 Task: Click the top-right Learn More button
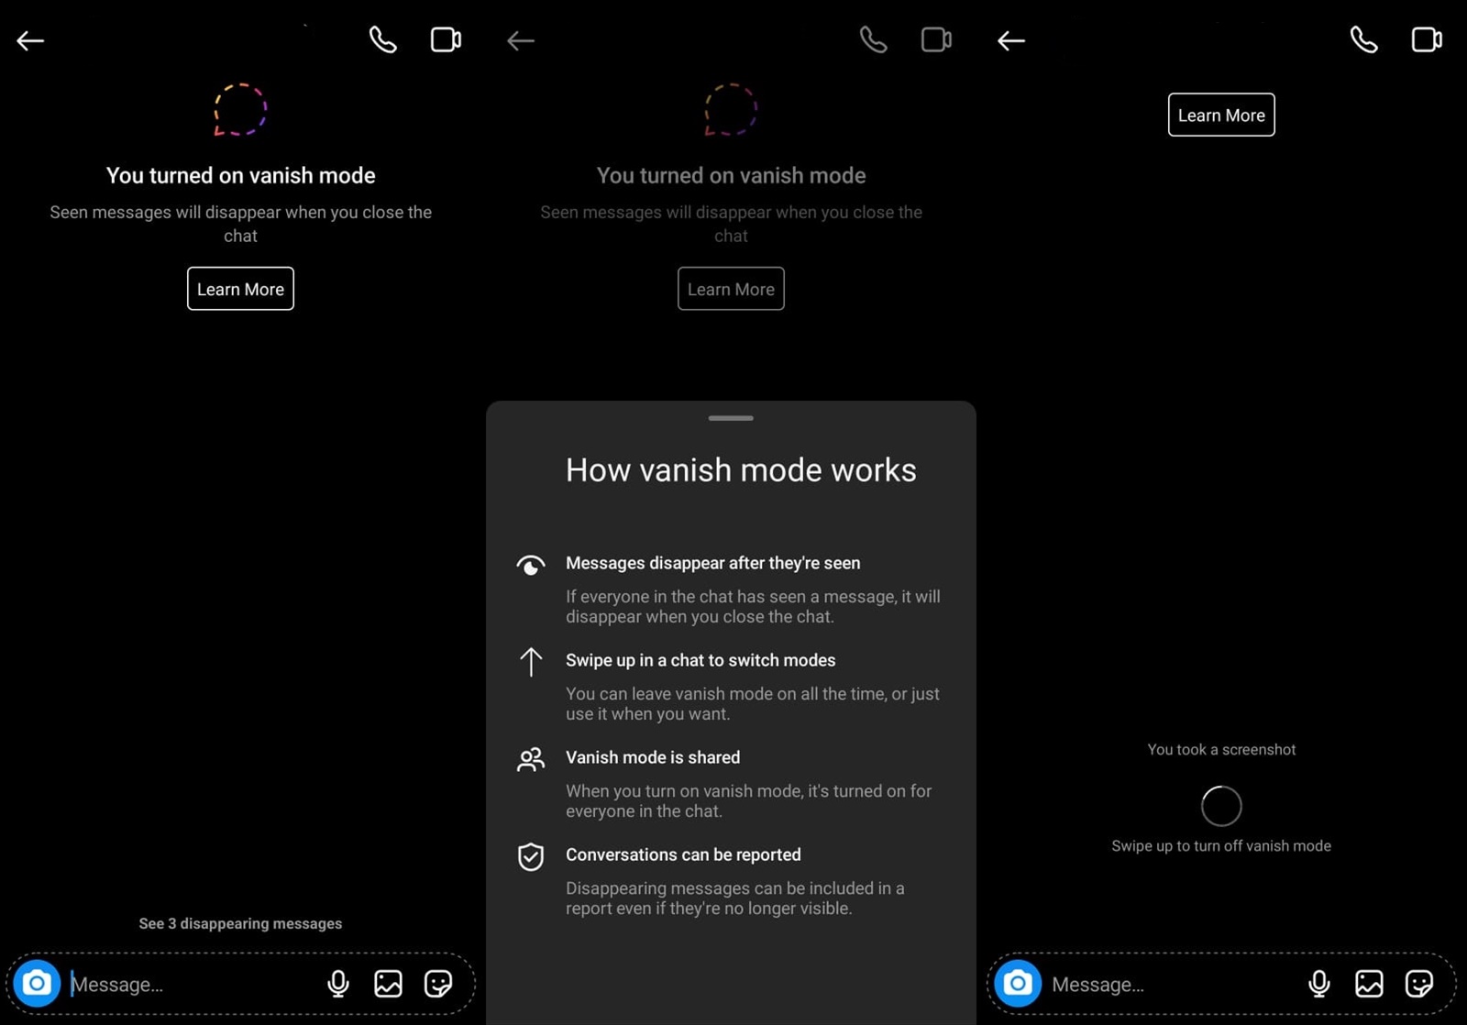point(1220,115)
